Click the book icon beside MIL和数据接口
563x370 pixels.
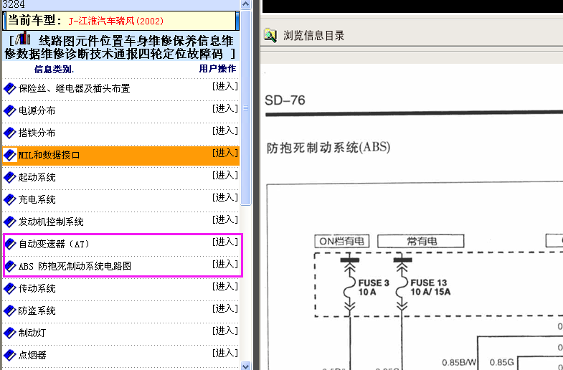click(10, 155)
